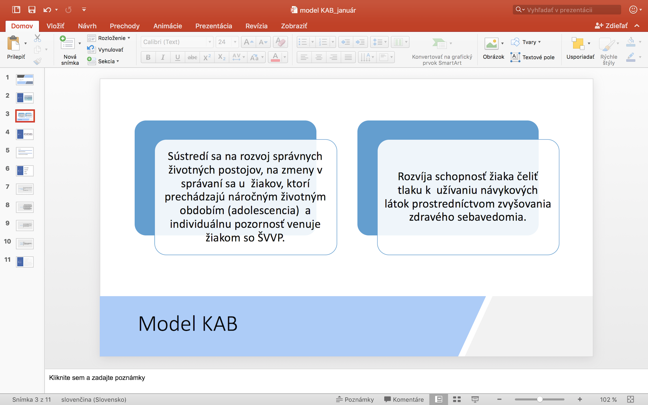The width and height of the screenshot is (648, 405).
Task: Click the feedback smiley icon
Action: coord(633,10)
